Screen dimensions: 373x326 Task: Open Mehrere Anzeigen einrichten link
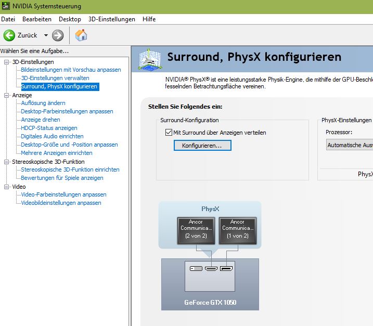click(57, 153)
